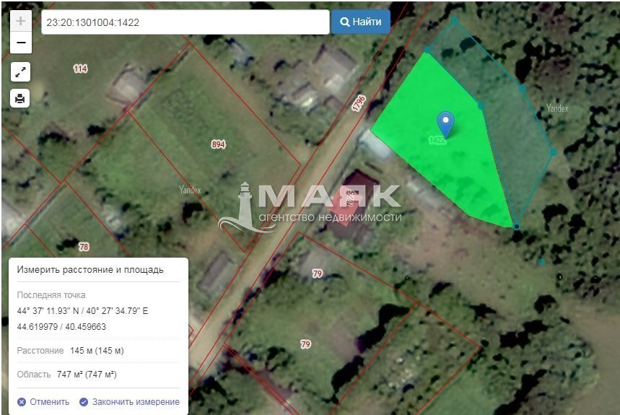Click the zoom out minus button
The height and width of the screenshot is (415, 620).
[20, 43]
